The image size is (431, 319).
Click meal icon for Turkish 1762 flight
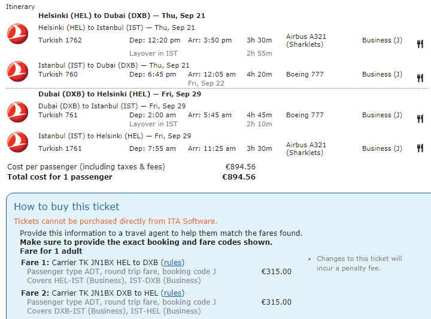(x=420, y=44)
